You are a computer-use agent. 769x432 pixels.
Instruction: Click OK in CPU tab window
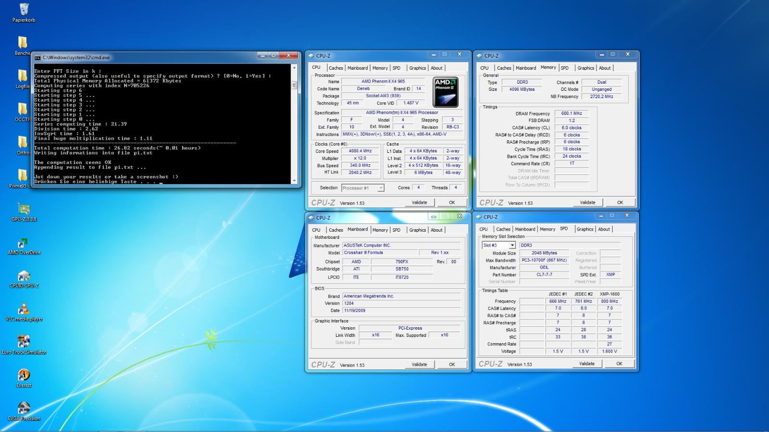coord(452,202)
